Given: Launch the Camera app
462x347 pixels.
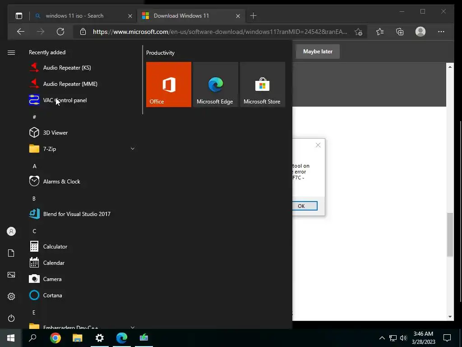Looking at the screenshot, I should point(82,279).
